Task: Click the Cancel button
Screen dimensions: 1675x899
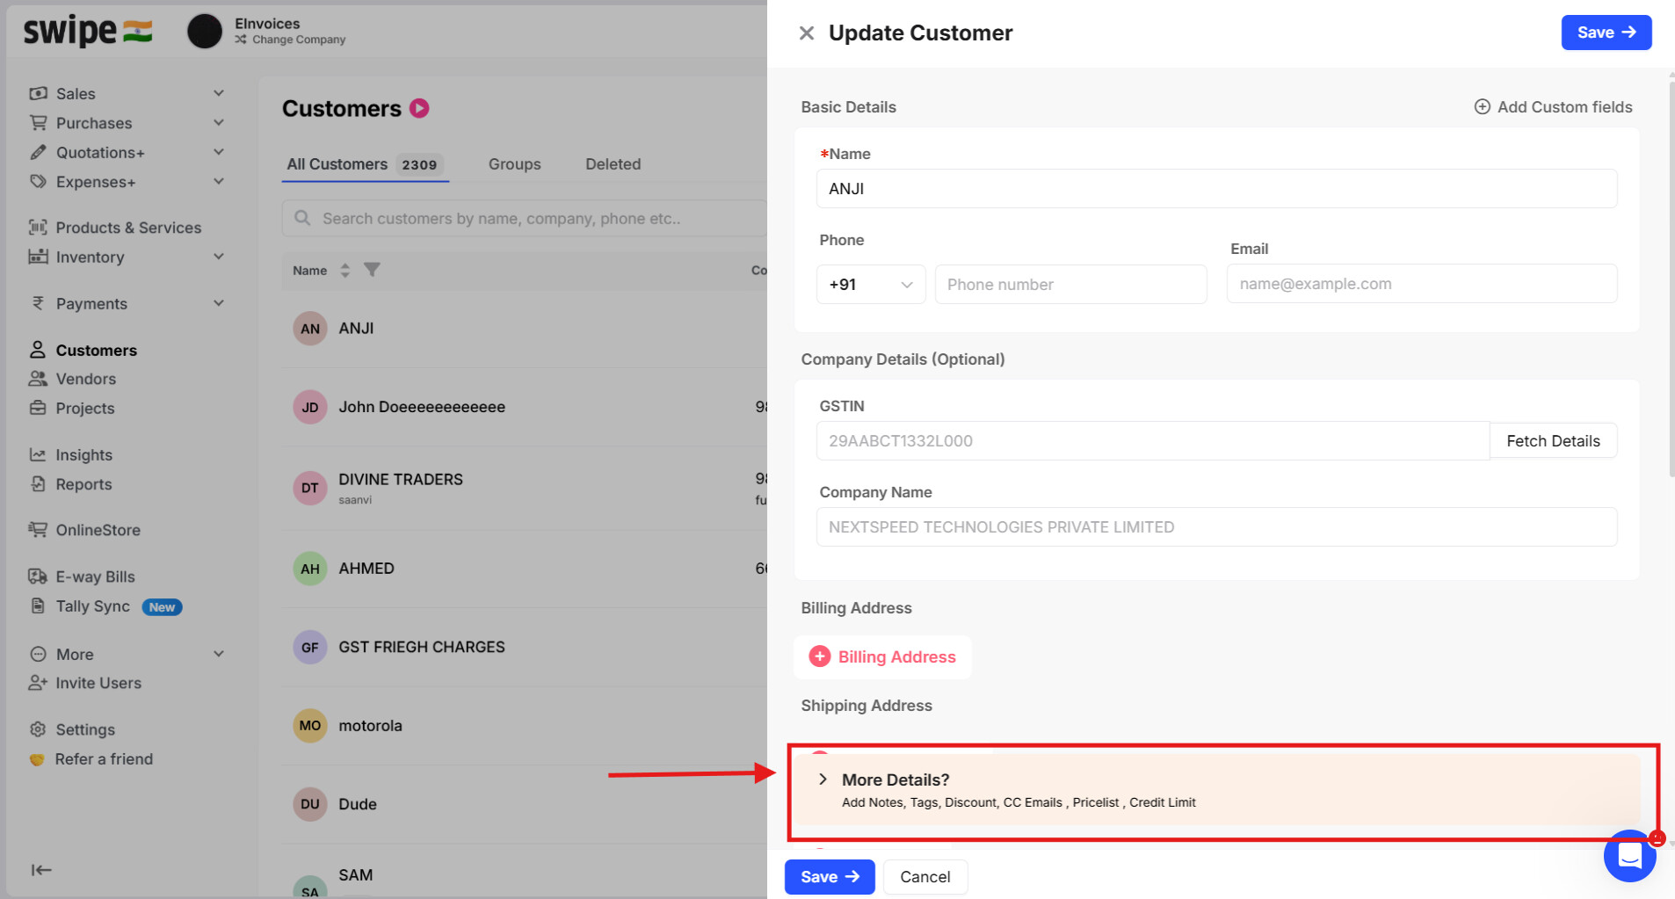Action: (x=925, y=877)
